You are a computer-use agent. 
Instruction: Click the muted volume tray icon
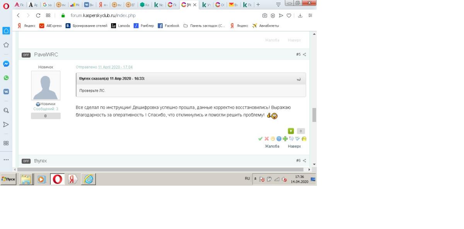(284, 179)
